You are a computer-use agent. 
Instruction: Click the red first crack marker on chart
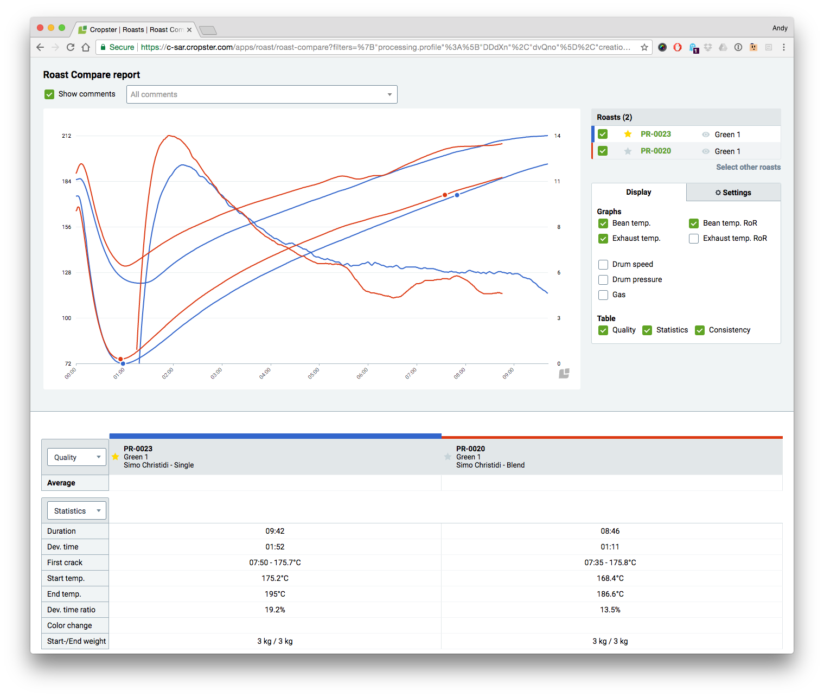click(445, 195)
